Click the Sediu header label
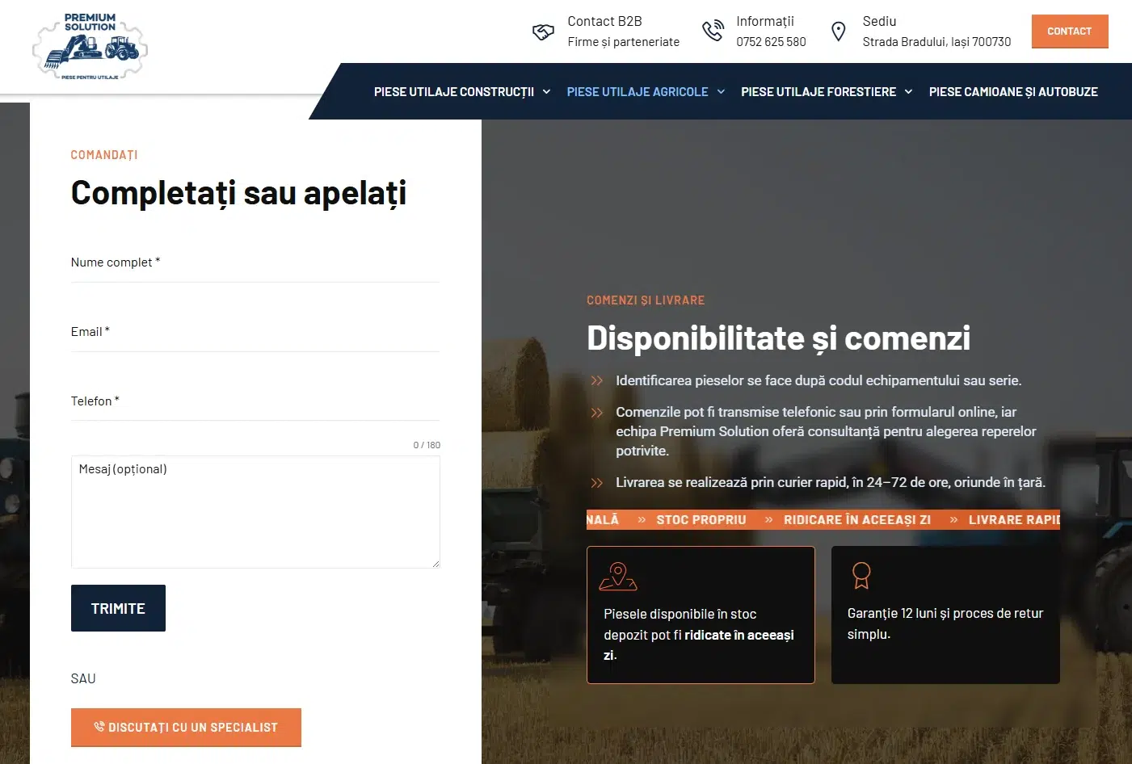The image size is (1132, 764). pyautogui.click(x=879, y=21)
